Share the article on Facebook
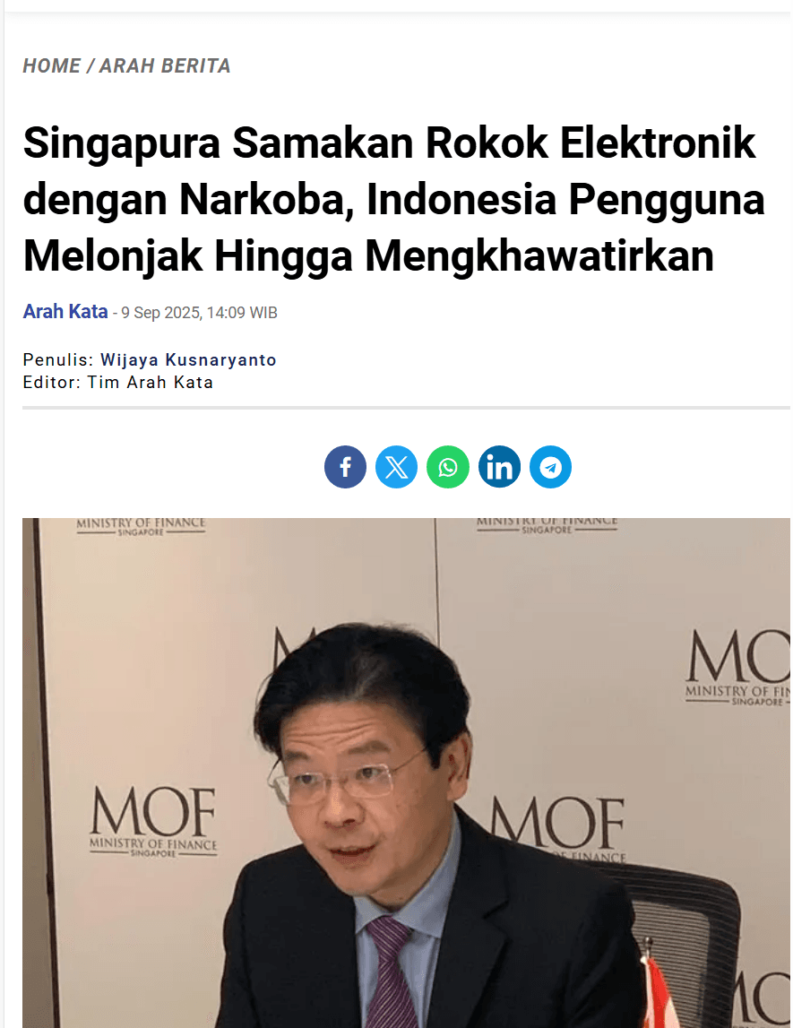Screen dimensions: 793x1028 pos(345,467)
